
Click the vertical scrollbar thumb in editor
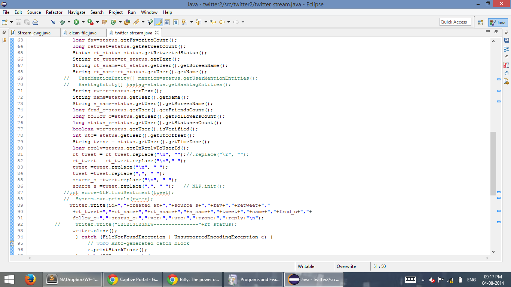493,163
